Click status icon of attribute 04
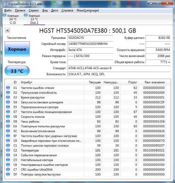Screen dimensions: 175x183 pos(8,102)
